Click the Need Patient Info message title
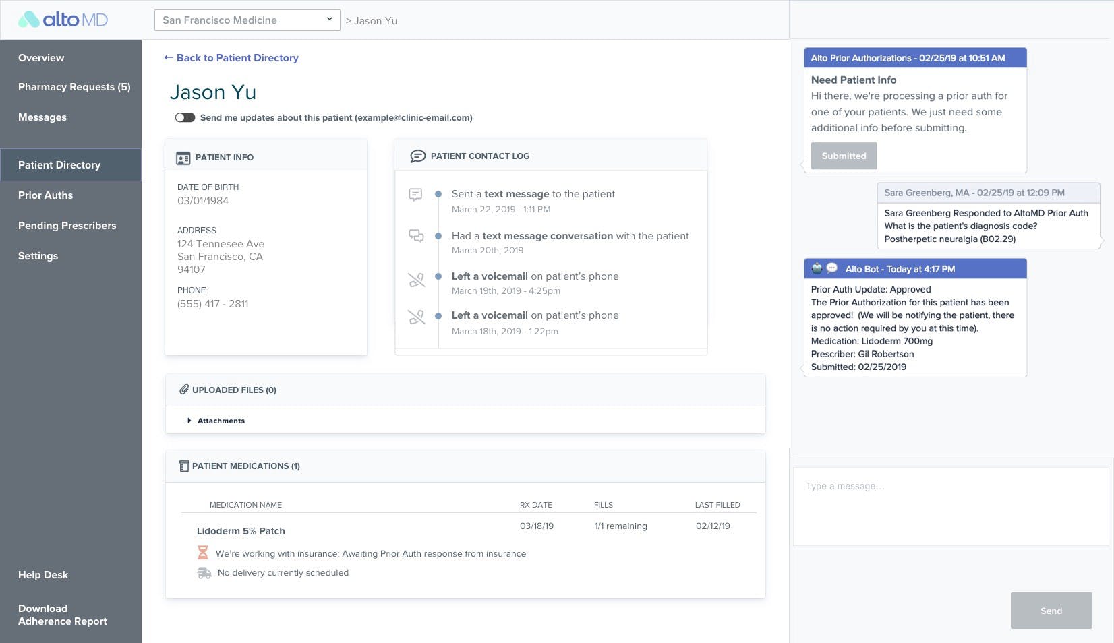The image size is (1114, 643). tap(854, 80)
